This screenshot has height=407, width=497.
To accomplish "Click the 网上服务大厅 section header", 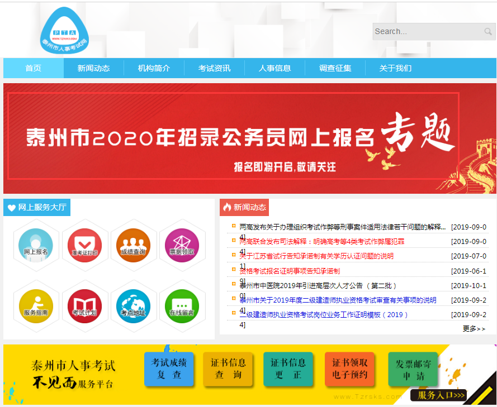I will [x=37, y=207].
